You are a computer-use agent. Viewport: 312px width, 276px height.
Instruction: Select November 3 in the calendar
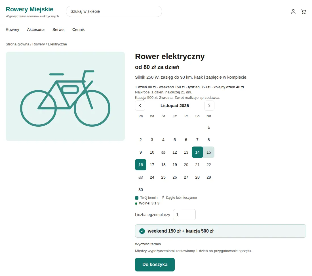coord(152,140)
